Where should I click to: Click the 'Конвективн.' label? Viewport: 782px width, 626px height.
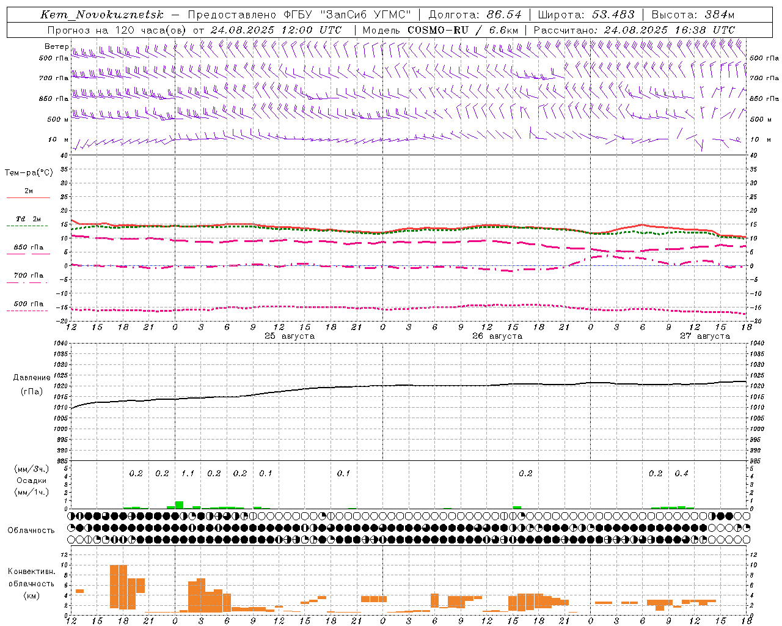[31, 572]
